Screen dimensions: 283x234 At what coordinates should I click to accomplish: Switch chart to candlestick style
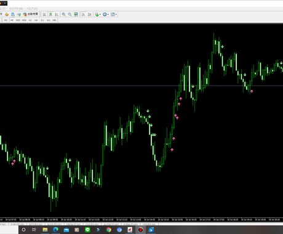coord(50,14)
